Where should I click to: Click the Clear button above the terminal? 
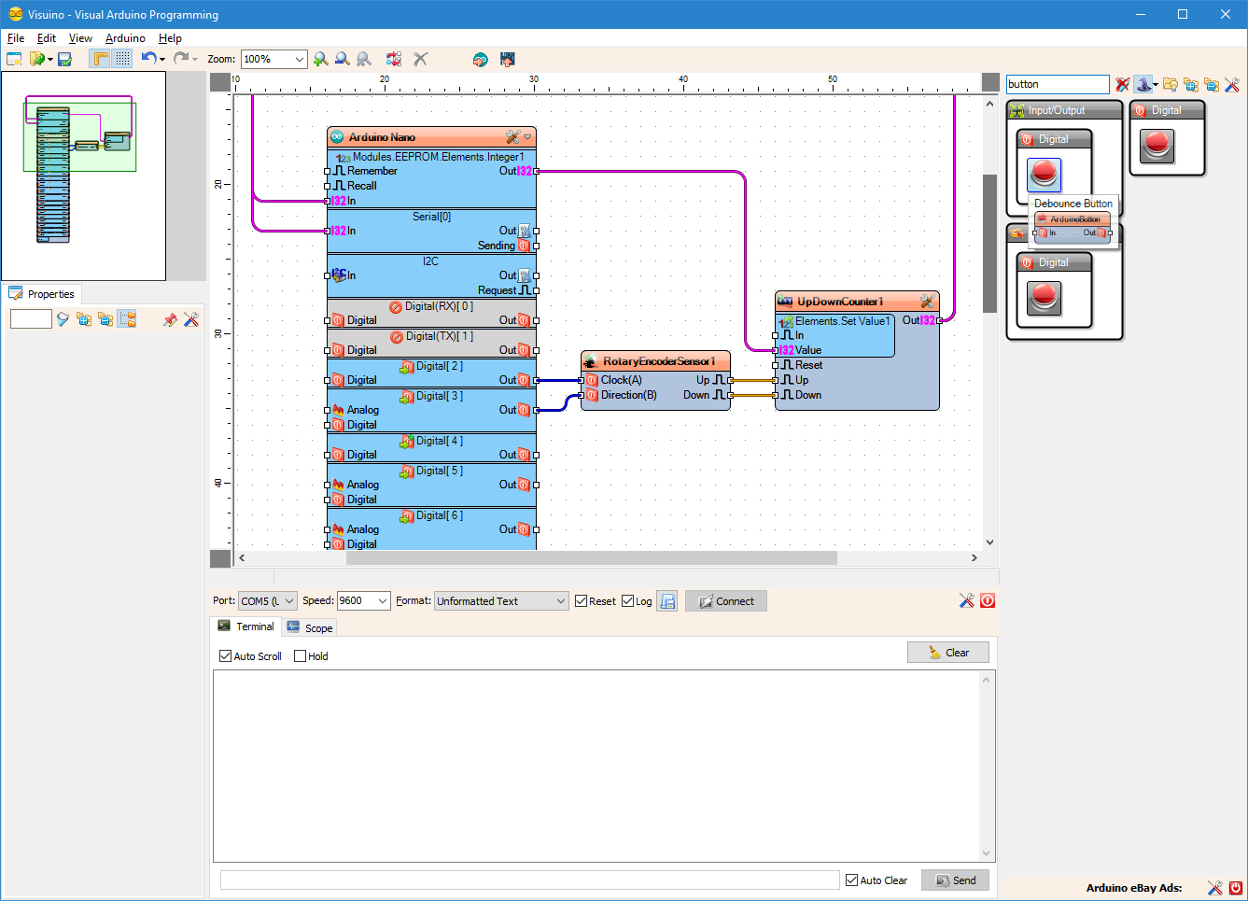(x=948, y=652)
